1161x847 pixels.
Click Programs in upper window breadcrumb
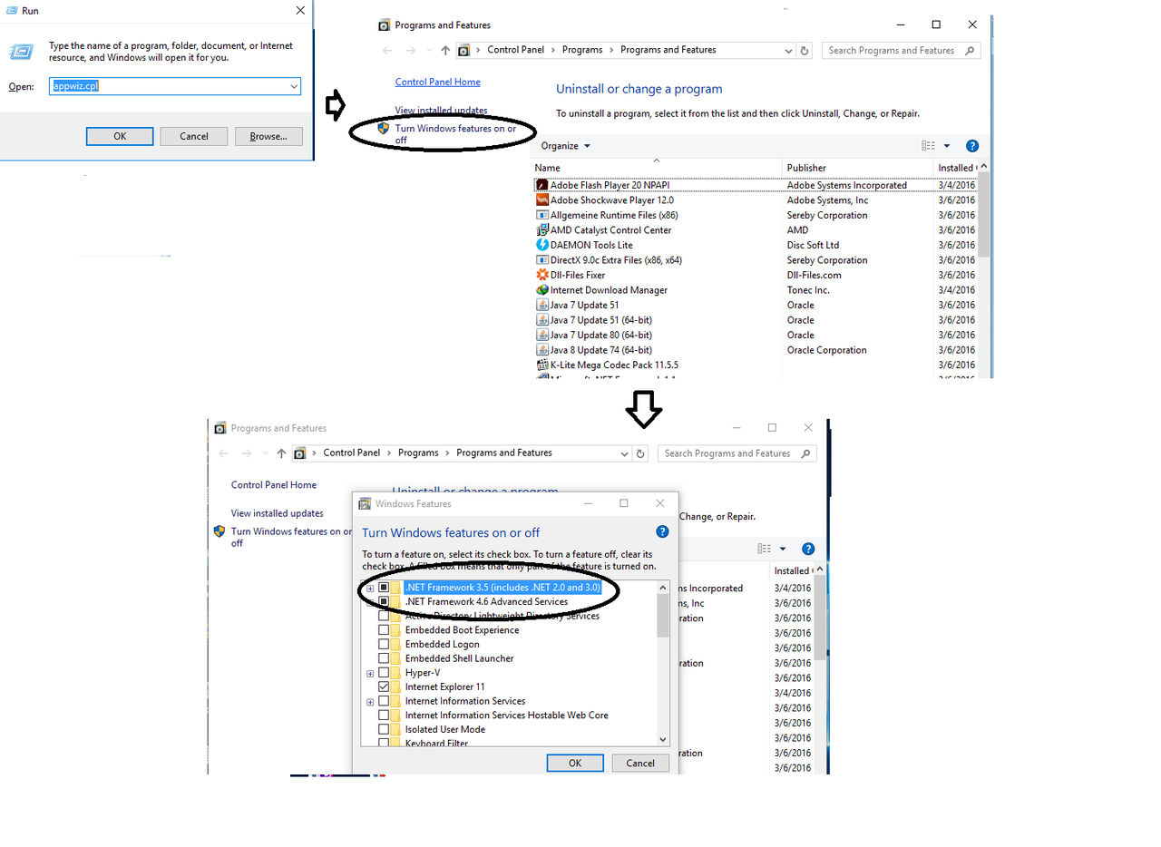point(582,50)
